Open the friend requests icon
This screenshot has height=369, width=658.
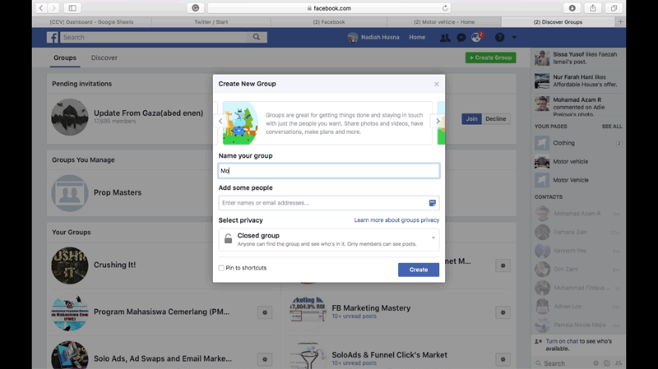[x=445, y=38]
